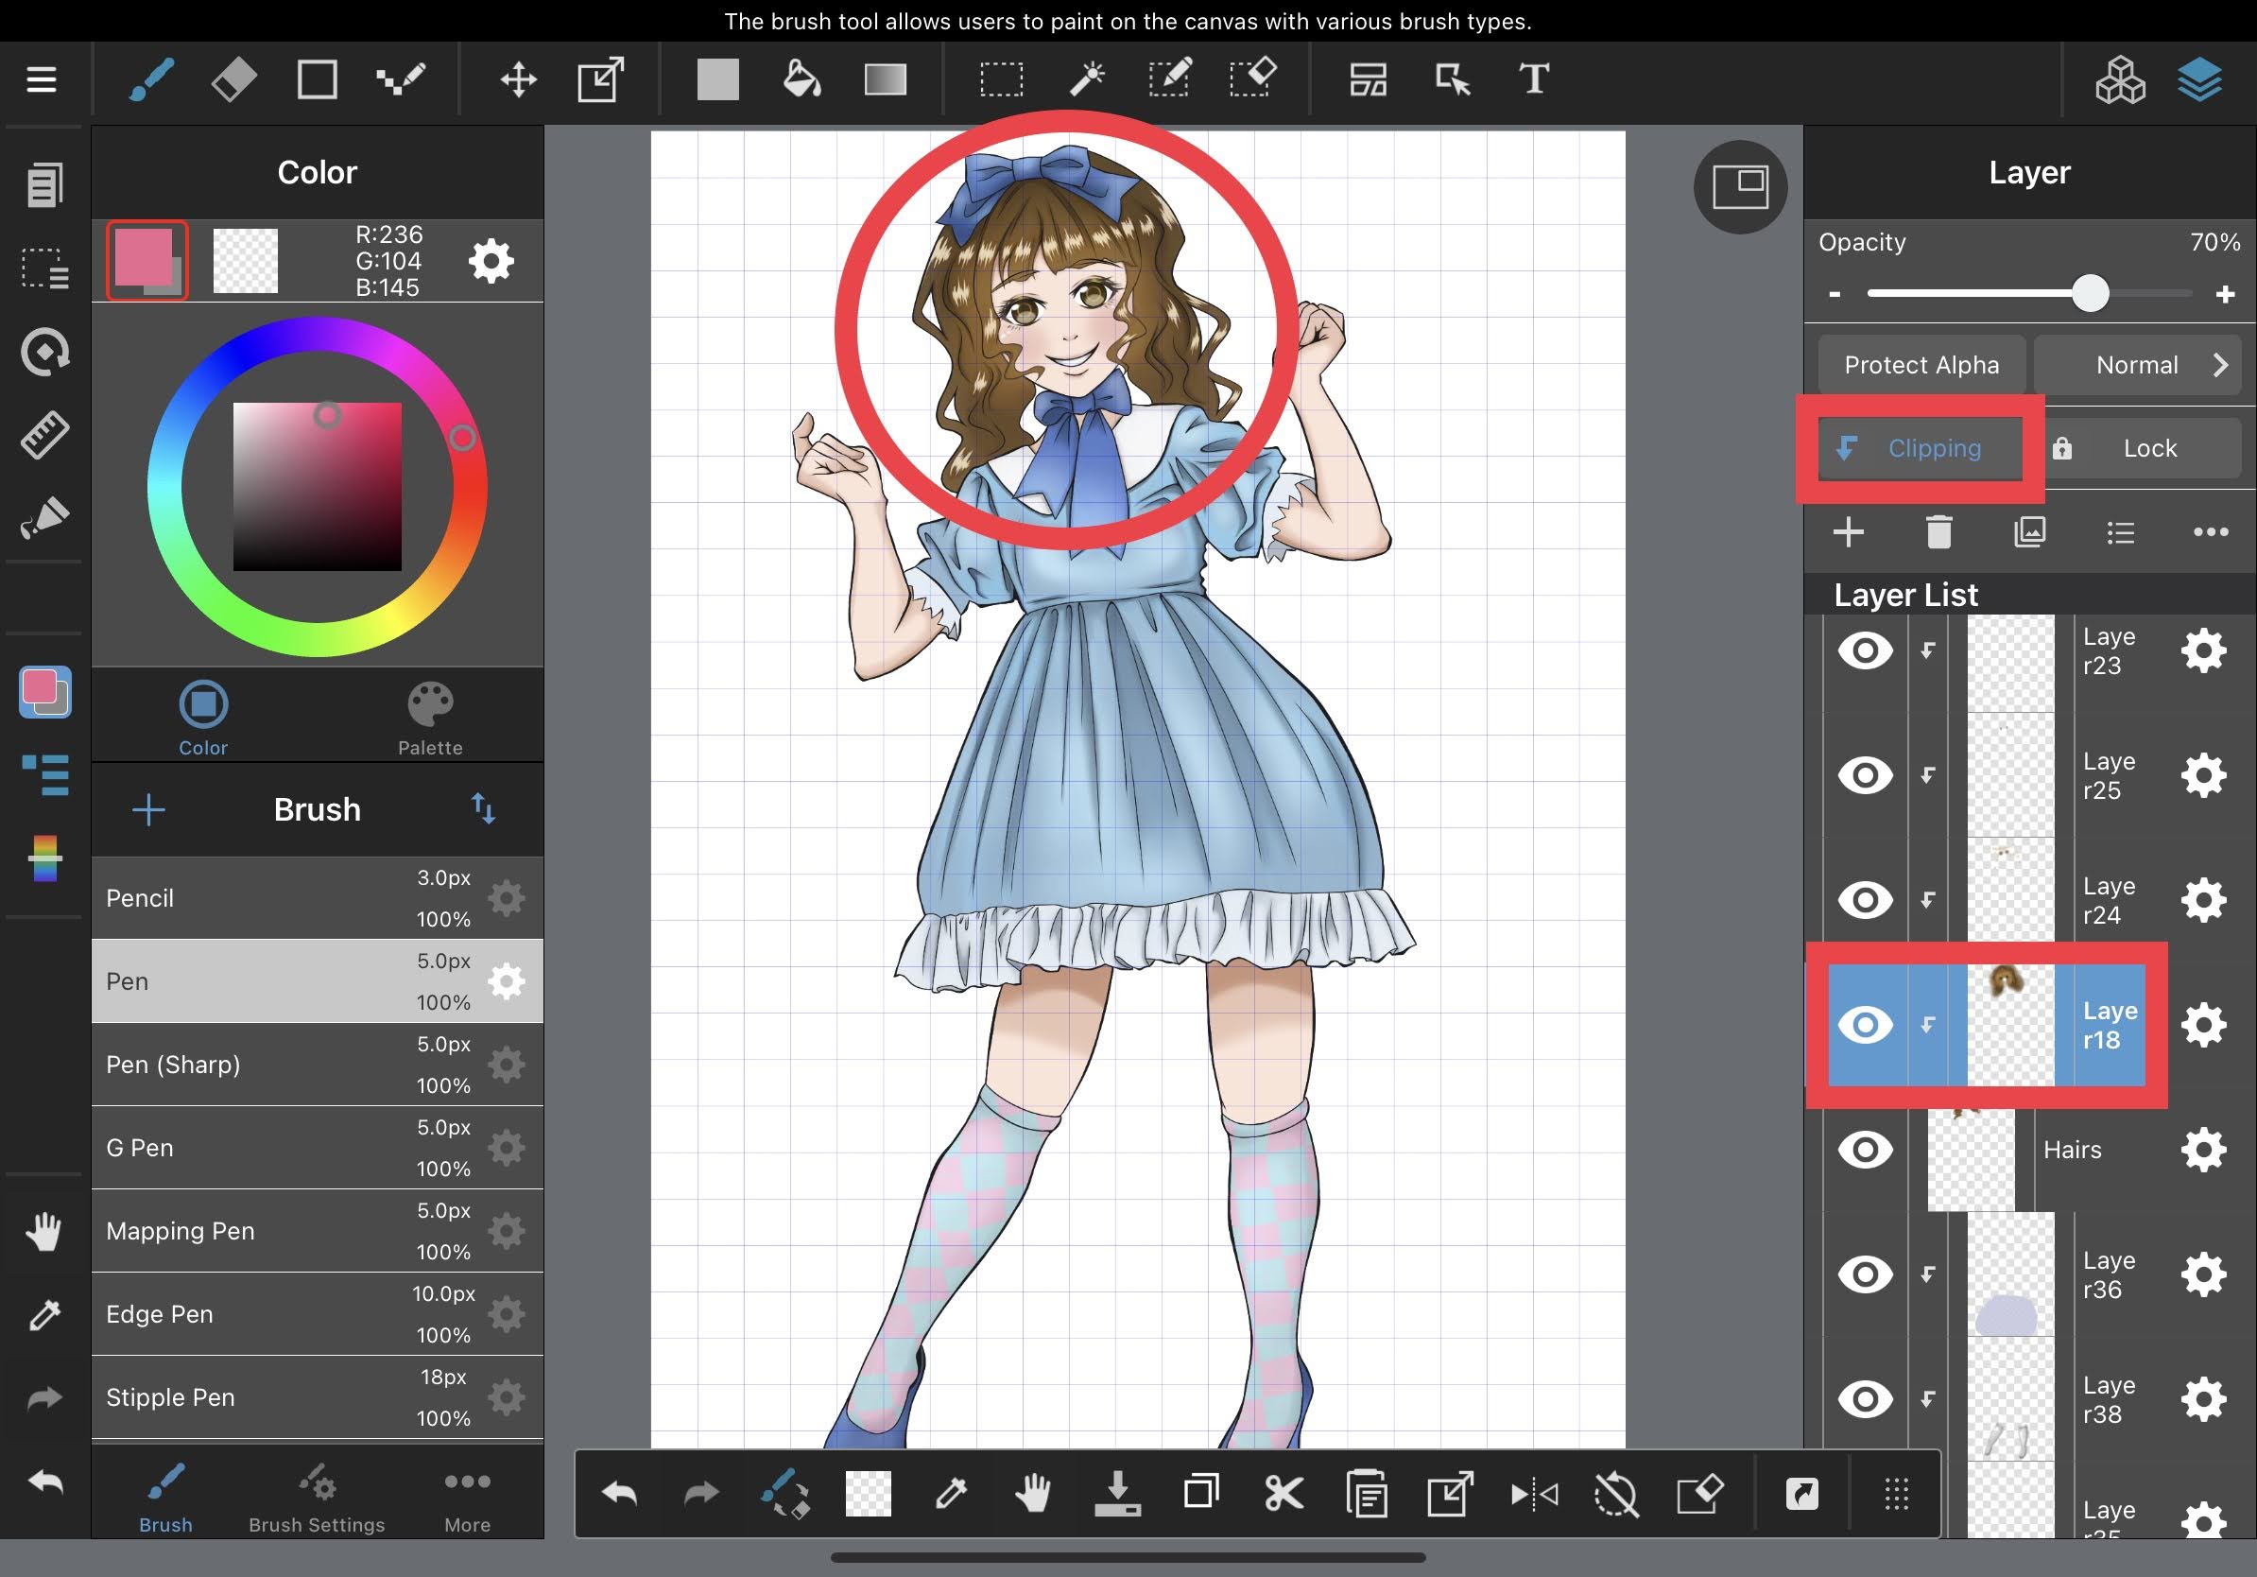The image size is (2257, 1577).
Task: Select the Text tool
Action: (x=1534, y=79)
